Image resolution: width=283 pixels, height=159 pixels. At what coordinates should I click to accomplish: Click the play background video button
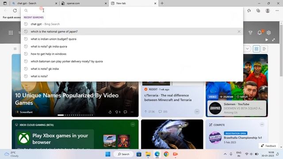(267, 40)
